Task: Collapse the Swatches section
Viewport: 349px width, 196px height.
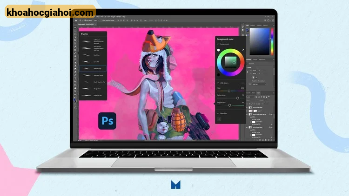Action: (218, 113)
